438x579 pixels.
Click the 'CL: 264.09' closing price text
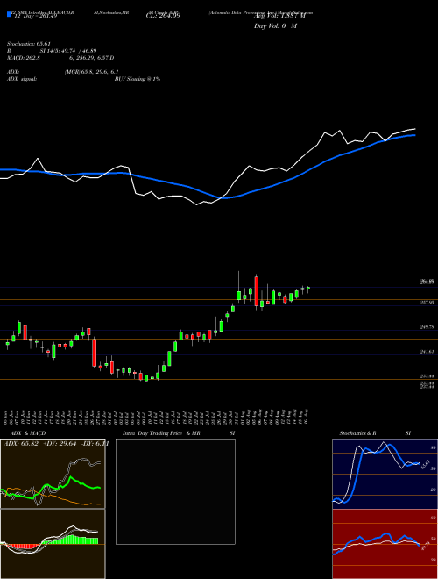point(162,16)
